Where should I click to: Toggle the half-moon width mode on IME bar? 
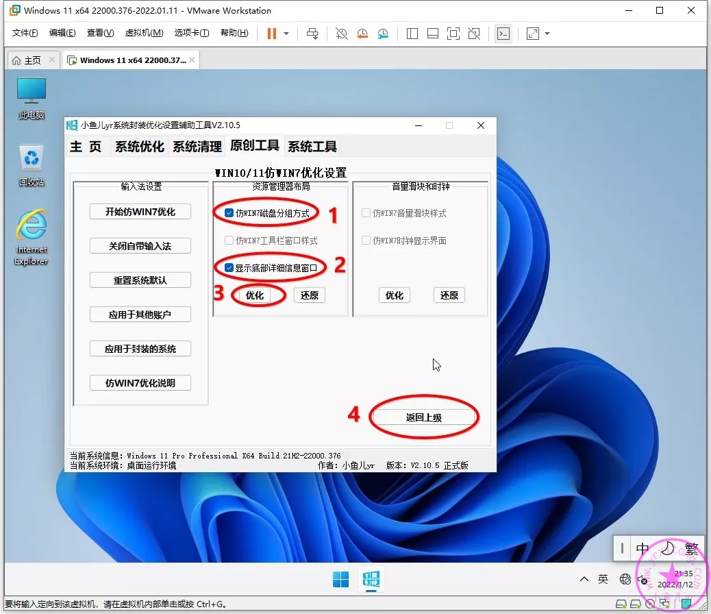[667, 548]
